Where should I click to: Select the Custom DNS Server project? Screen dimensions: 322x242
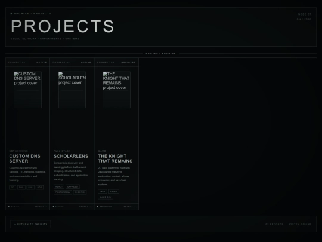click(x=41, y=207)
